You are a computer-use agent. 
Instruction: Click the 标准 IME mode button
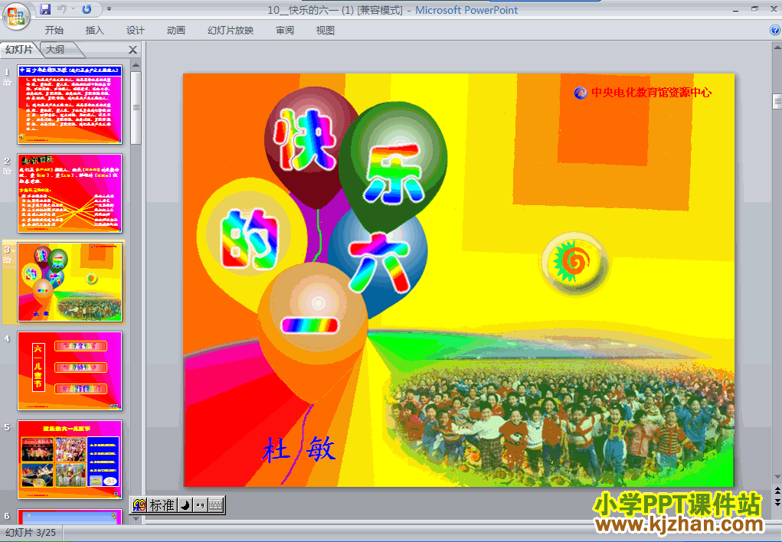(162, 505)
